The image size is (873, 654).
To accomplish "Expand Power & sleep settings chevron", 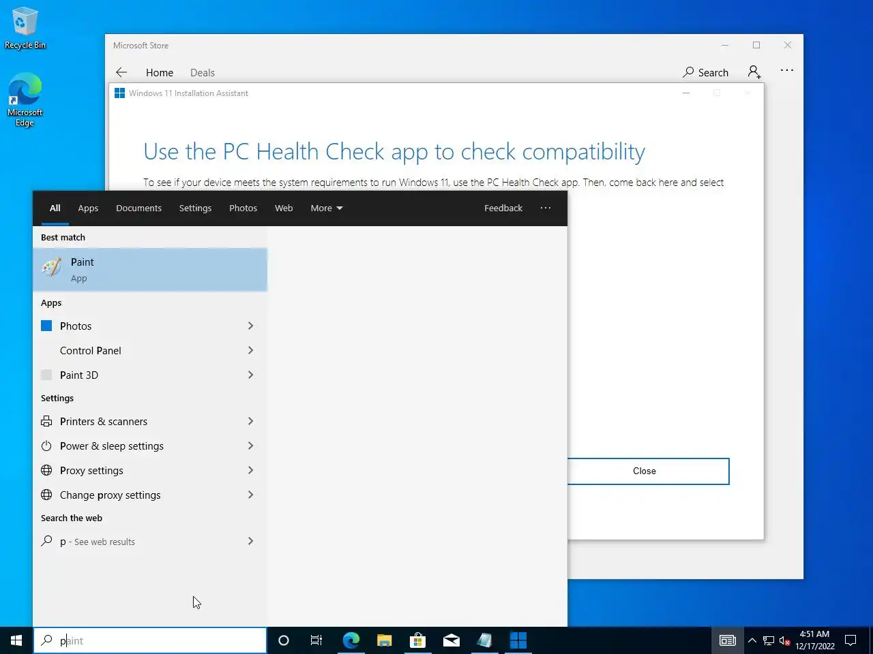I will click(x=250, y=446).
